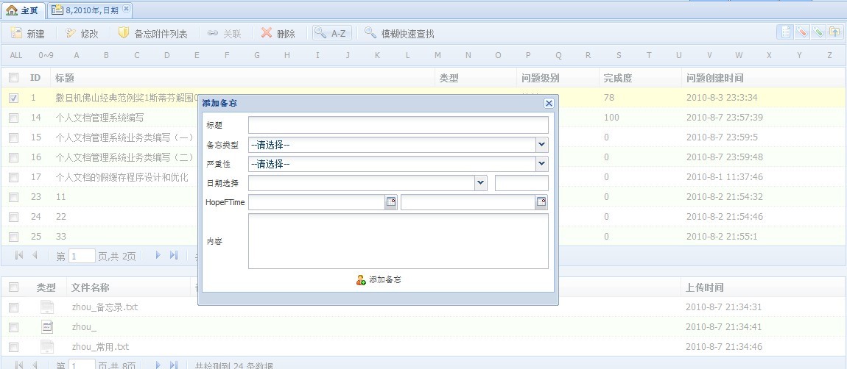
Task: Close the 添加备忘 dialog
Action: [x=549, y=104]
